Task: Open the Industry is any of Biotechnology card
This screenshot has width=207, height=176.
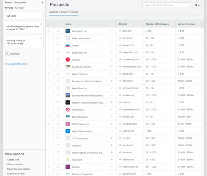Action: [x=24, y=42]
